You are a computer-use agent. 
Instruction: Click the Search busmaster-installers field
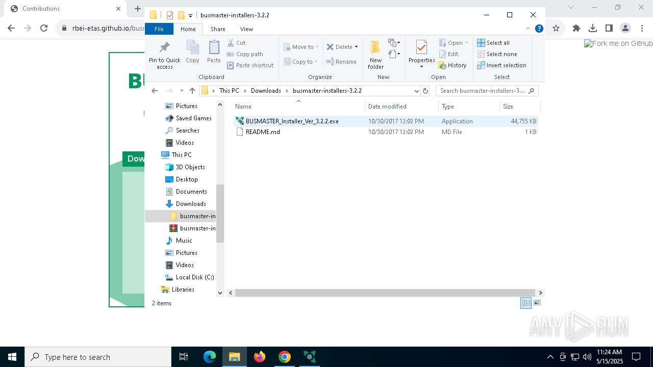[487, 91]
